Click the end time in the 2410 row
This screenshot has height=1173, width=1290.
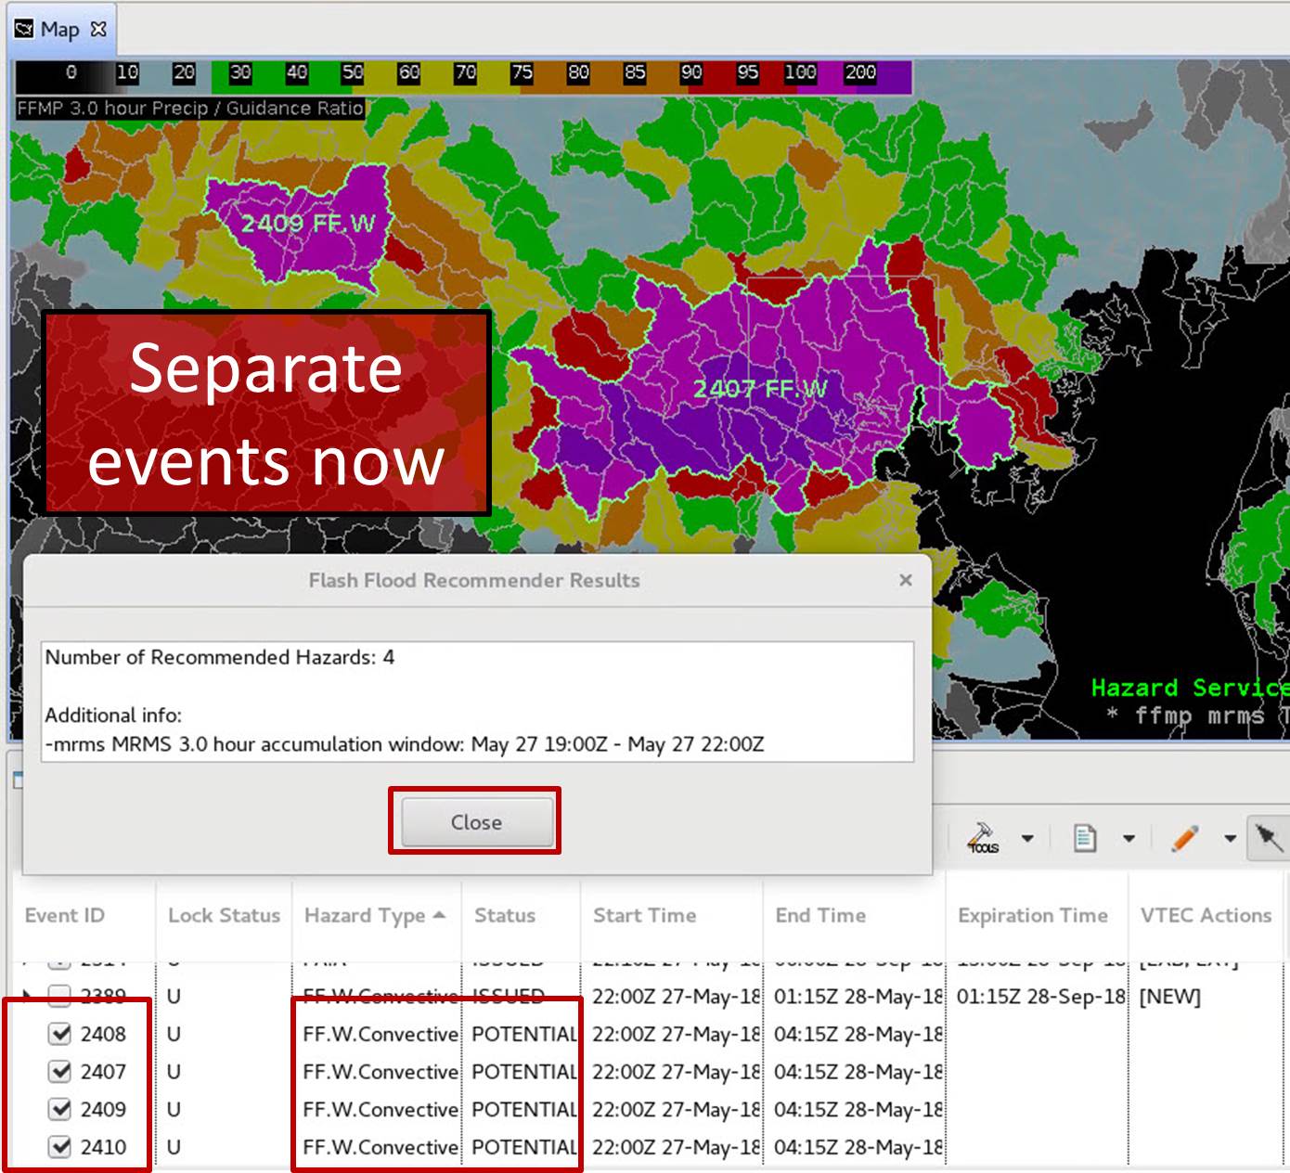click(x=858, y=1147)
